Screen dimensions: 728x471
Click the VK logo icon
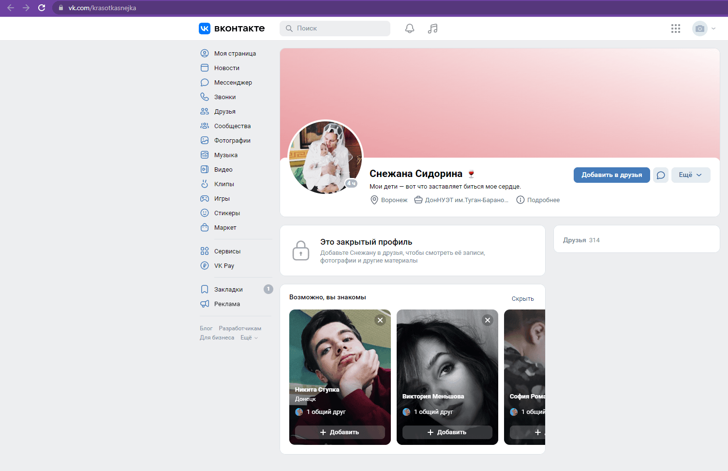pyautogui.click(x=205, y=29)
